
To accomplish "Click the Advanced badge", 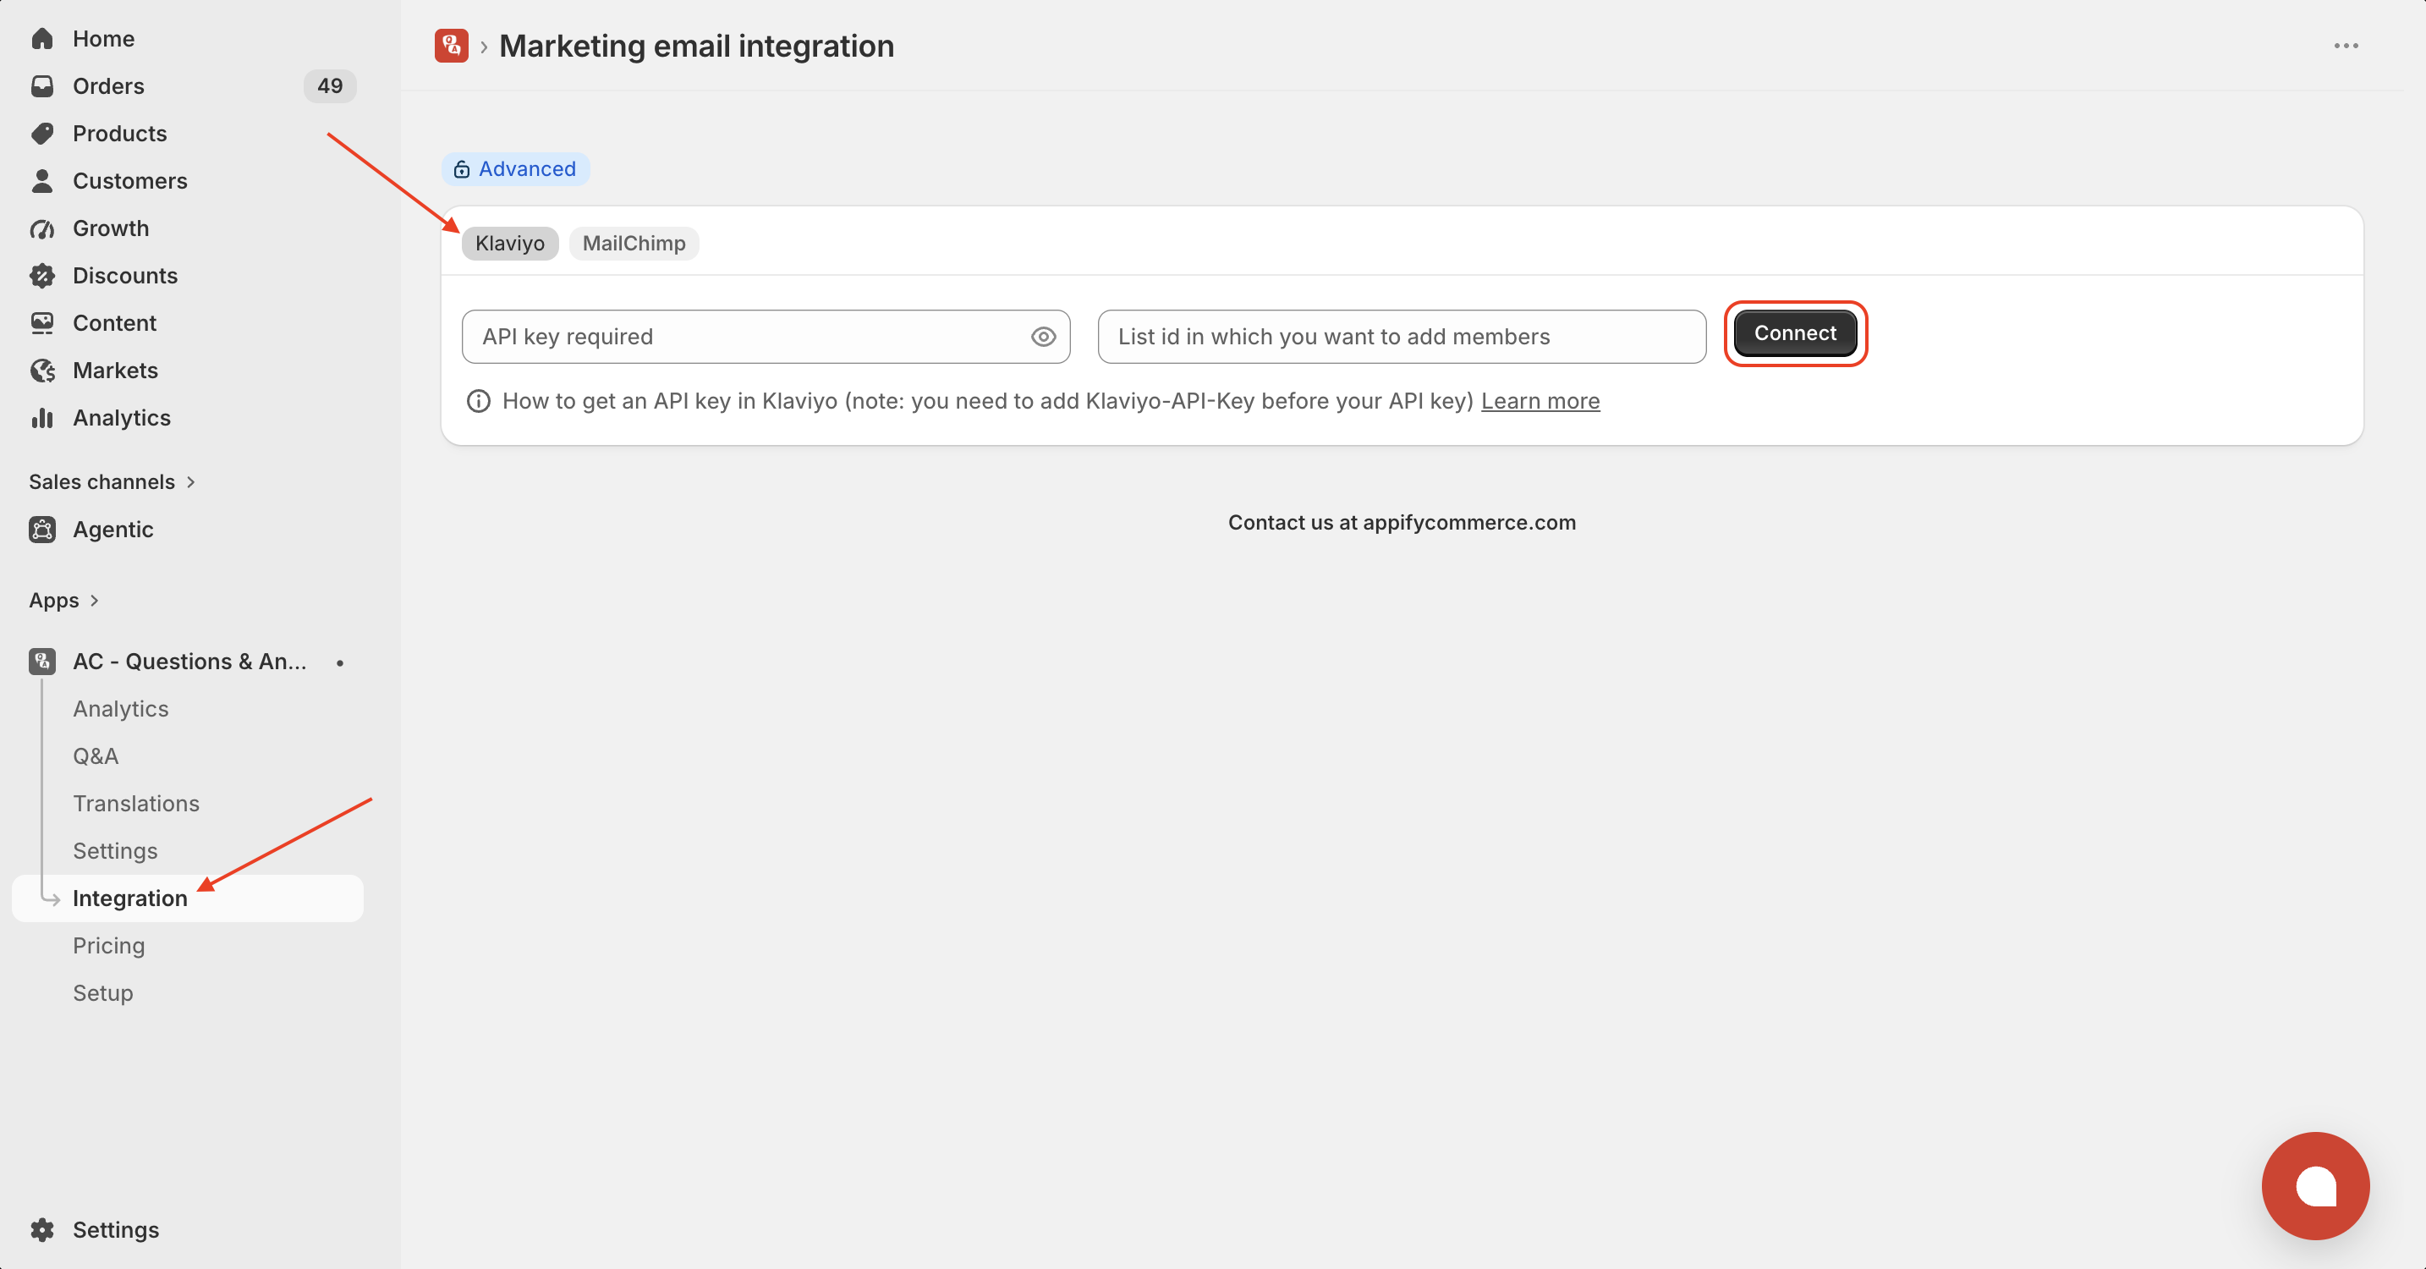I will click(x=515, y=168).
